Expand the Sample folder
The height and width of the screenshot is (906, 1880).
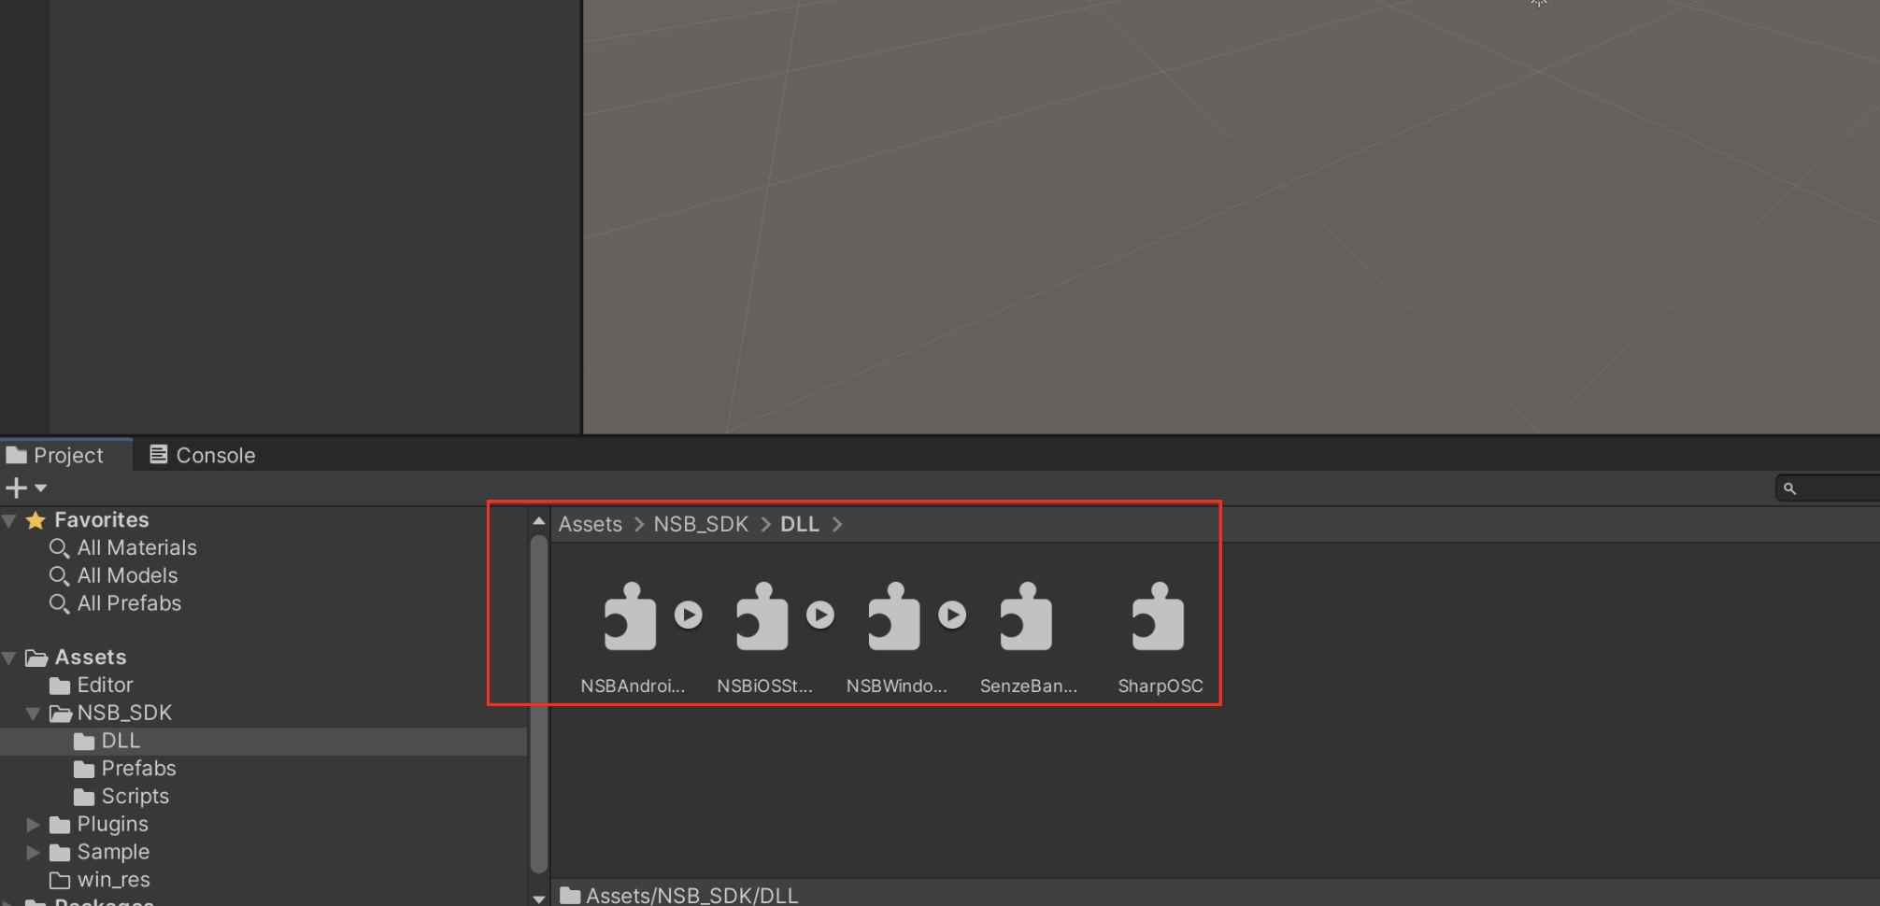33,853
